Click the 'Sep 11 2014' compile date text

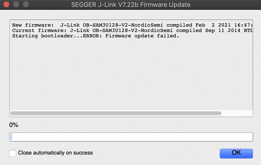click(223, 30)
